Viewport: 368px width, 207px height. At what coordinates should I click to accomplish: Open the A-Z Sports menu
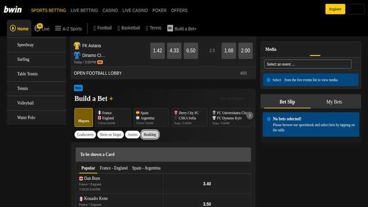point(68,29)
